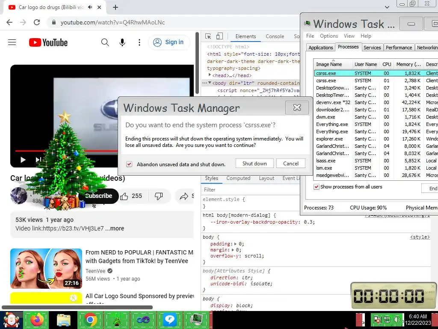438x329 pixels.
Task: Open YouTube search via the magnifier icon
Action: [x=105, y=42]
